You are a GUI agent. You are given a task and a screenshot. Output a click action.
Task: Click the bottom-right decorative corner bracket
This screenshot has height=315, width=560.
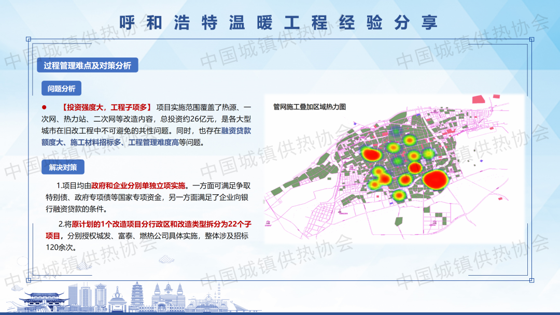point(530,280)
